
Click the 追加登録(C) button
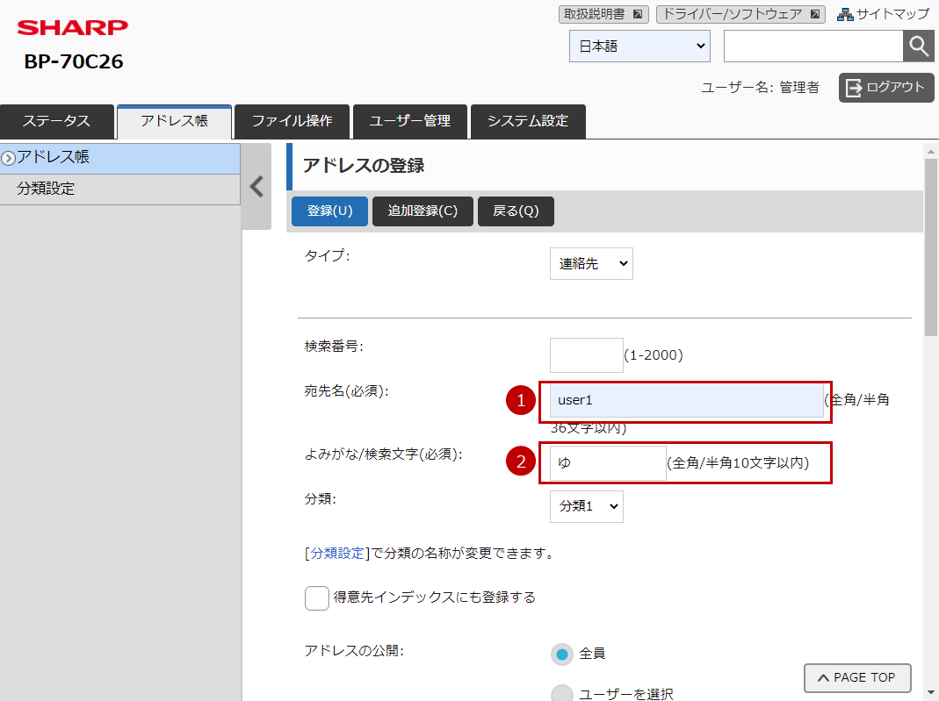(x=423, y=211)
